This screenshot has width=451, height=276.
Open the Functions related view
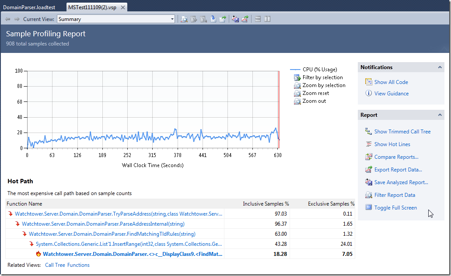78,265
